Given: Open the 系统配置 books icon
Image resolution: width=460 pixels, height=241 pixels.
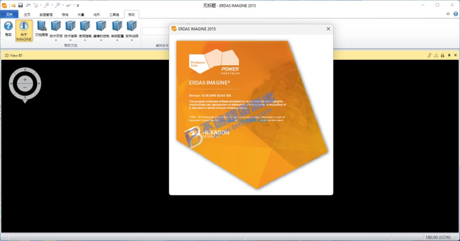Looking at the screenshot, I should click(117, 26).
